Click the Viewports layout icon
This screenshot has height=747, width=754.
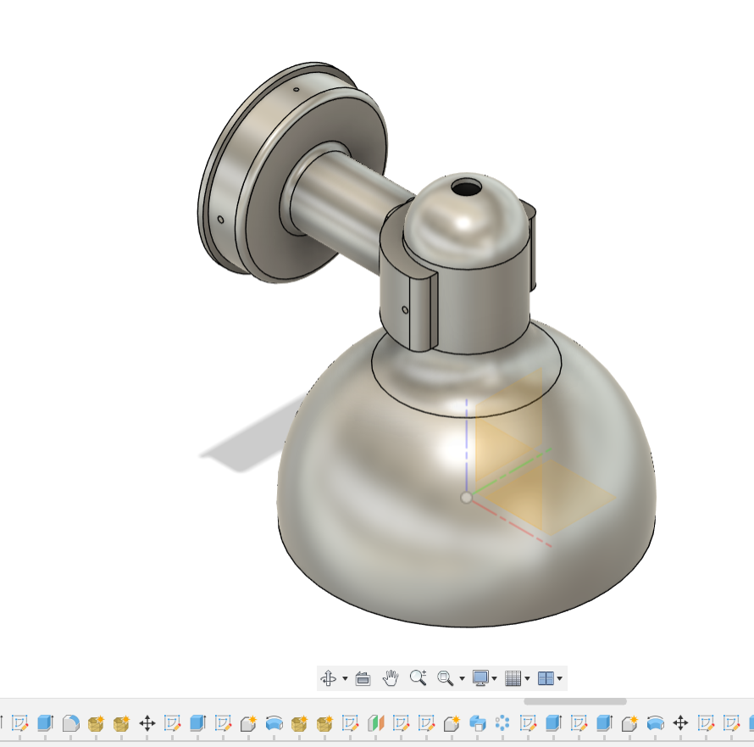[546, 678]
